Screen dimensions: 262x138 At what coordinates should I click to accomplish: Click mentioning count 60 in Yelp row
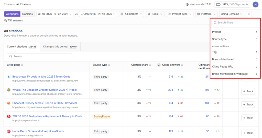(208, 116)
